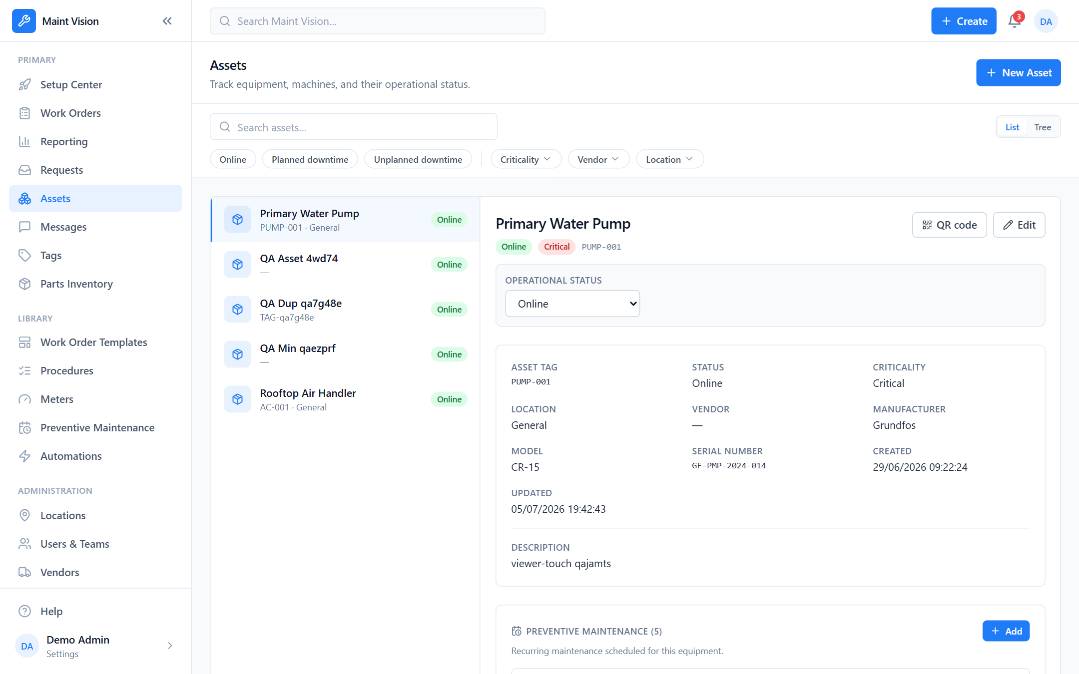Click the manufacturer value Grundfos
Screen dimensions: 1079x674
coord(894,425)
